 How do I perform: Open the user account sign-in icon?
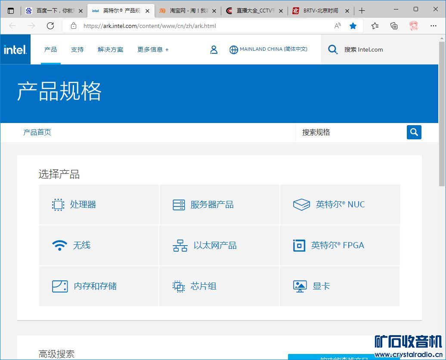pyautogui.click(x=214, y=50)
